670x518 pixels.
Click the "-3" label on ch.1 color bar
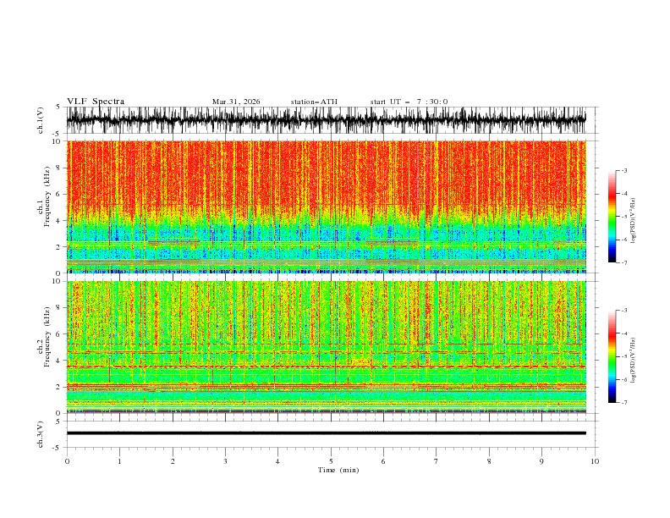click(x=623, y=170)
